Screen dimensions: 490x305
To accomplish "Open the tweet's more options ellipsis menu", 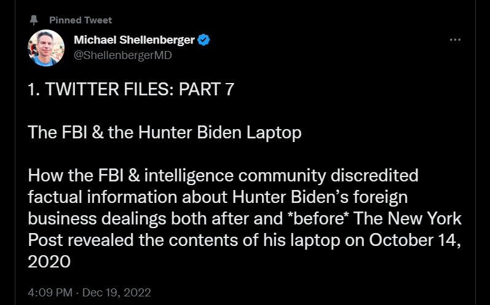I will tap(455, 41).
